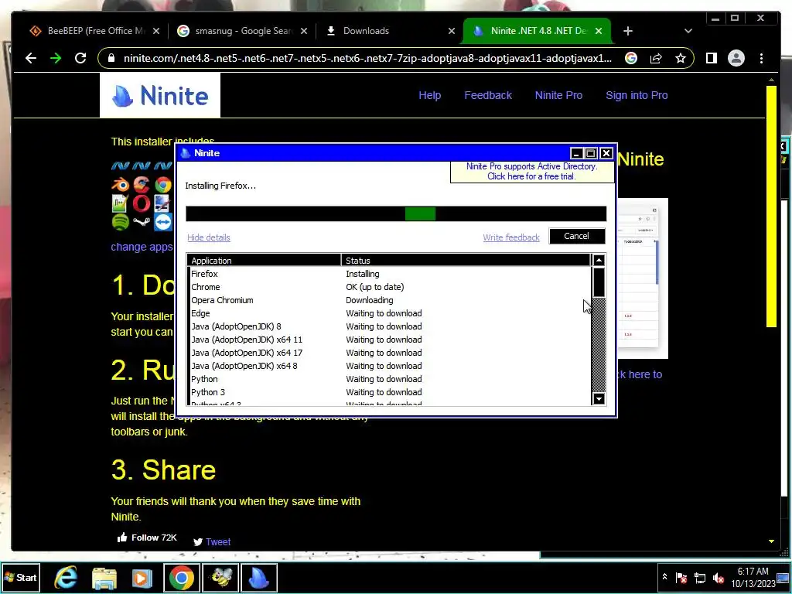
Task: Click the network tray icon
Action: [700, 578]
